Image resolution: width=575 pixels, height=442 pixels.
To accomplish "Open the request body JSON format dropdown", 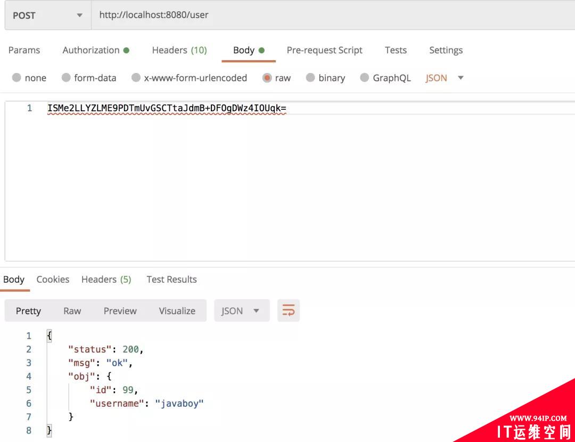I will coord(445,78).
